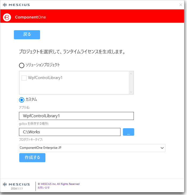Image resolution: width=187 pixels, height=195 pixels.
Task: Open the お問い合せ contact link
Action: tap(44, 188)
